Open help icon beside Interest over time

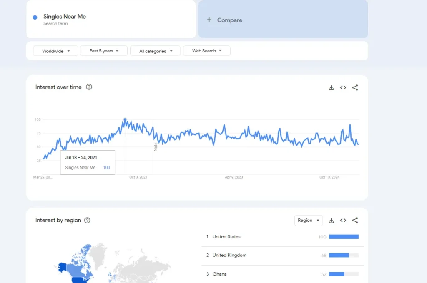pyautogui.click(x=89, y=87)
